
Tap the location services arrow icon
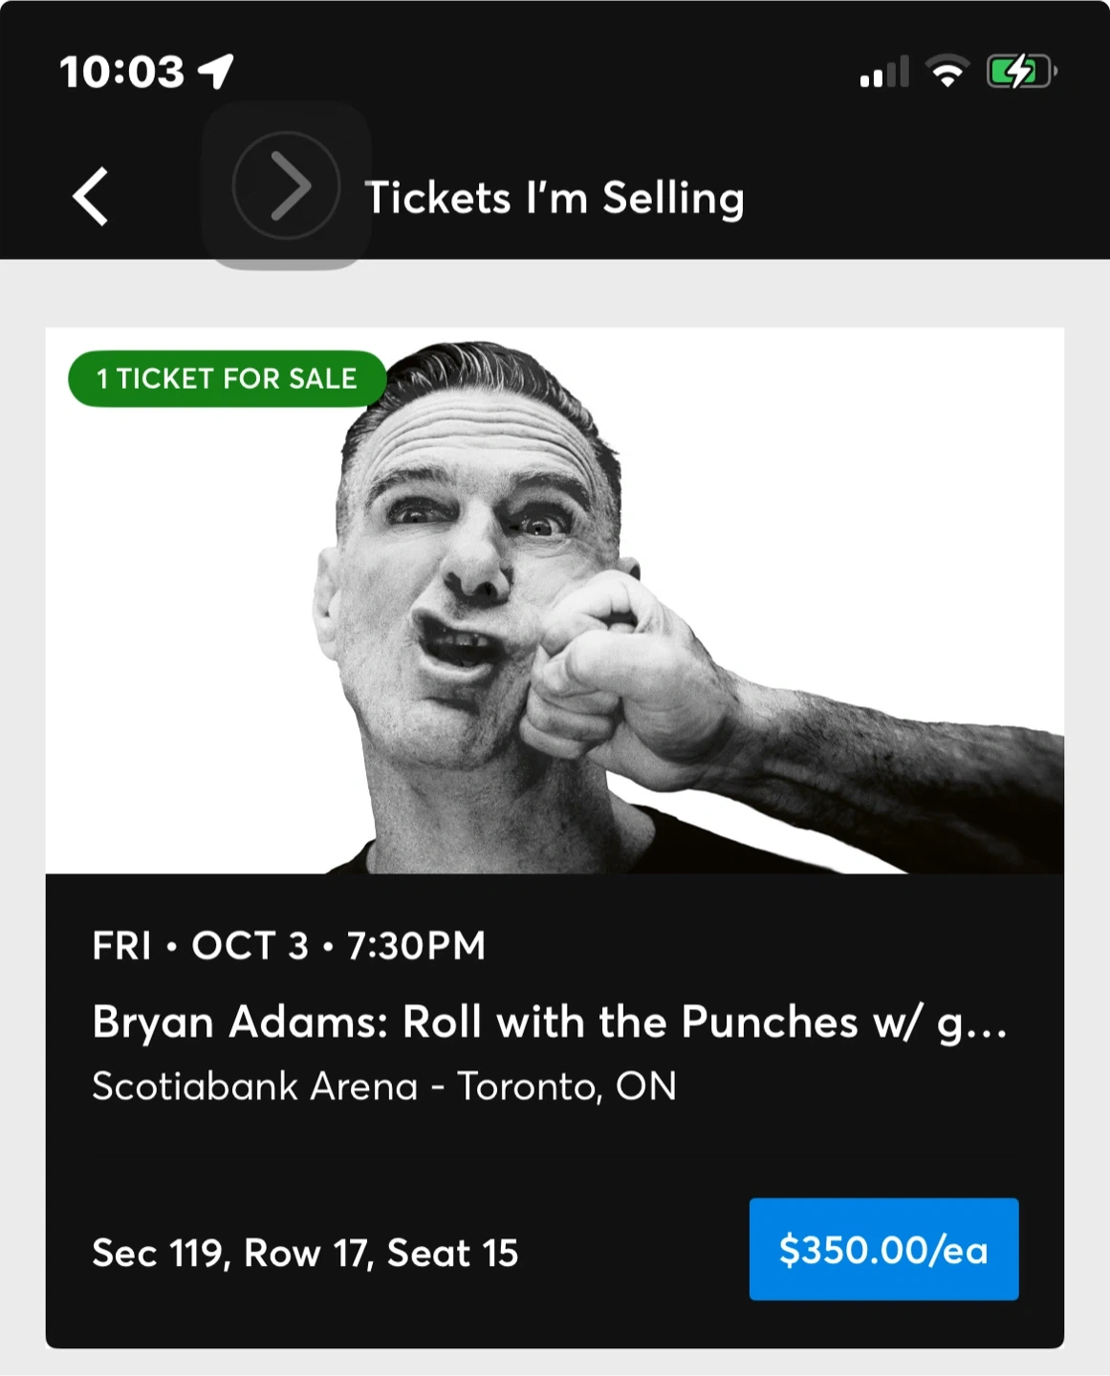pyautogui.click(x=217, y=72)
